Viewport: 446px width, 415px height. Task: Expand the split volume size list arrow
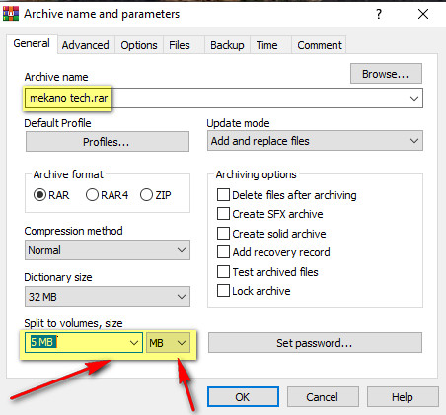(x=134, y=343)
